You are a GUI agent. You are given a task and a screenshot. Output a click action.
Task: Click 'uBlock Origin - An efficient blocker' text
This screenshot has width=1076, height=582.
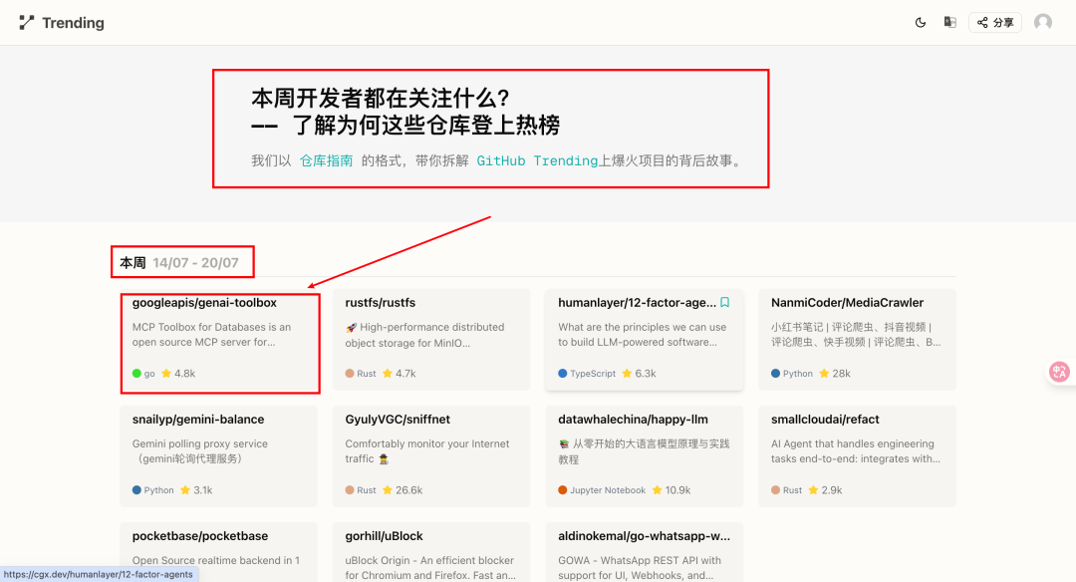[x=429, y=568]
